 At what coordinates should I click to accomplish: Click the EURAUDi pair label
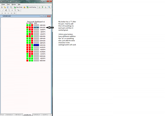[x=43, y=41]
